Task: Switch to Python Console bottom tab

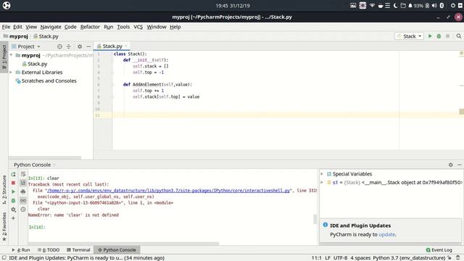Action: [117, 250]
